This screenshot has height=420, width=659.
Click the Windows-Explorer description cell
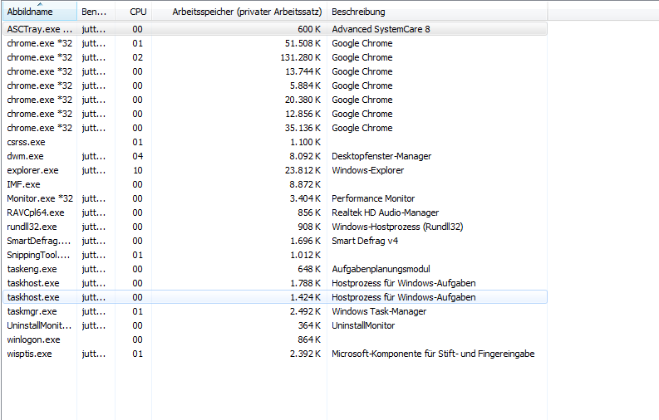(x=368, y=170)
